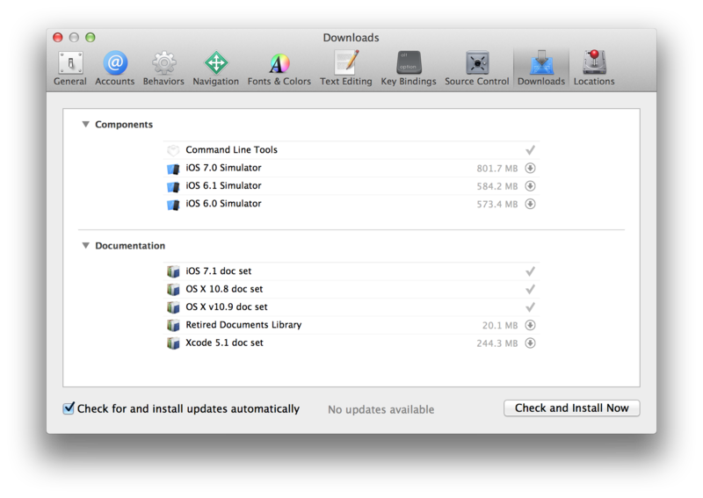Select the Downloads preferences tab

[541, 69]
